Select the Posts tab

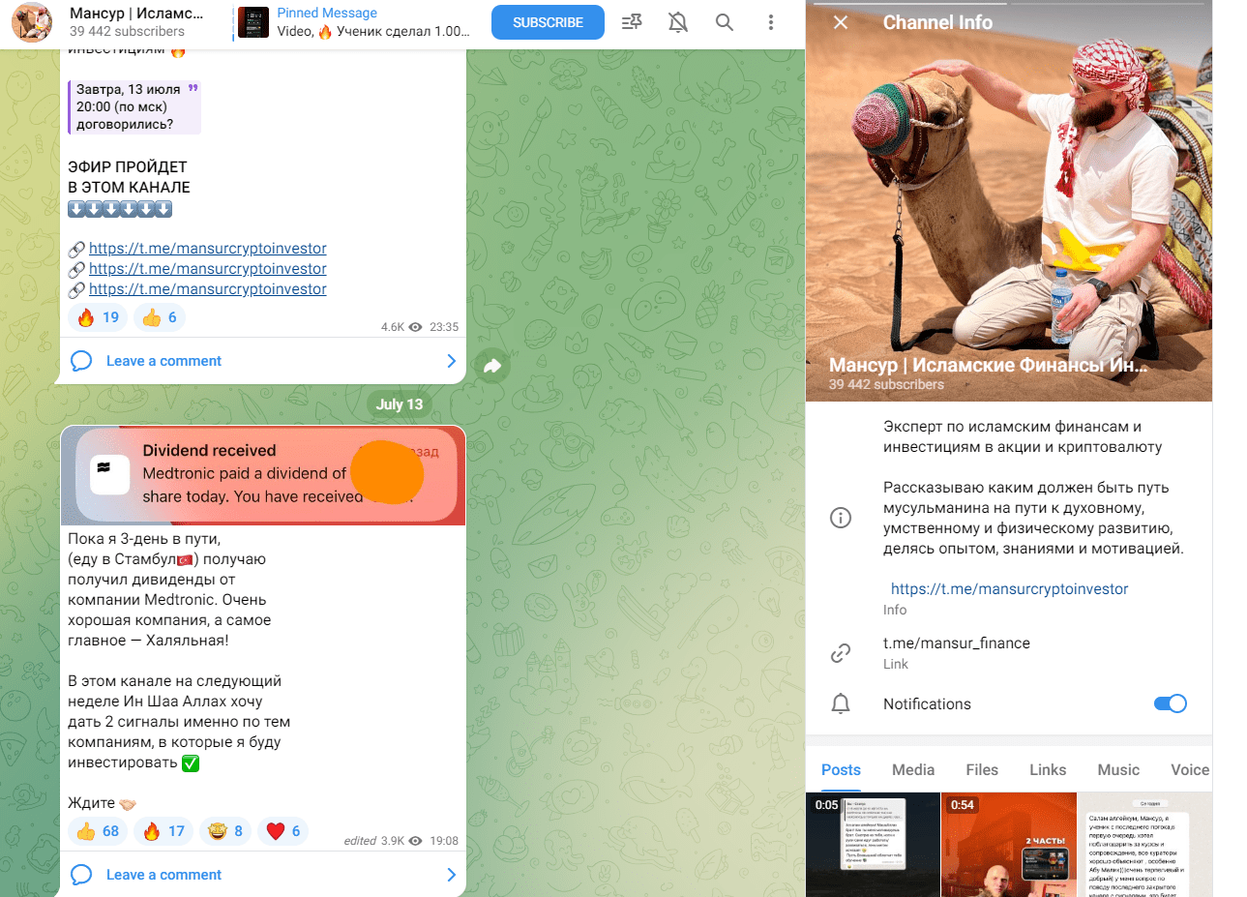(x=841, y=770)
